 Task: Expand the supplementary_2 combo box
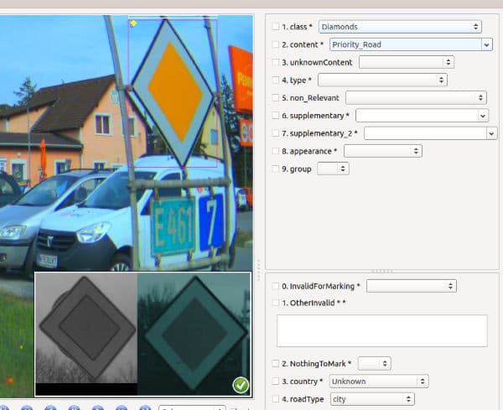tap(431, 133)
